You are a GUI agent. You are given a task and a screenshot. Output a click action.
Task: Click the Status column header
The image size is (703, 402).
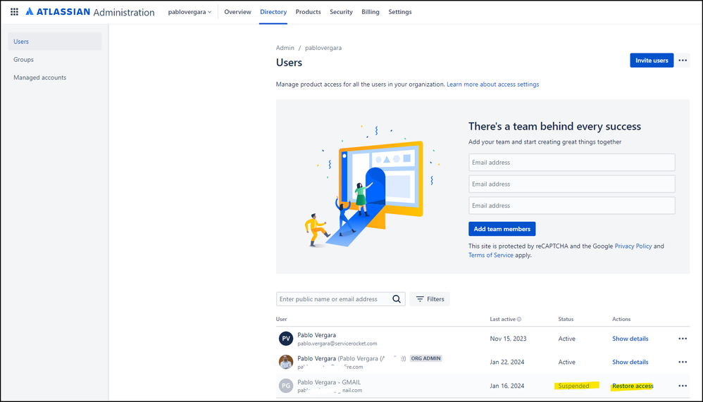tap(566, 319)
